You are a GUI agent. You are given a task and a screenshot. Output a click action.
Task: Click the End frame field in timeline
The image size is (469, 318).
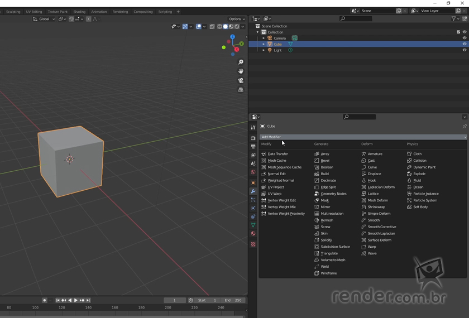point(233,300)
